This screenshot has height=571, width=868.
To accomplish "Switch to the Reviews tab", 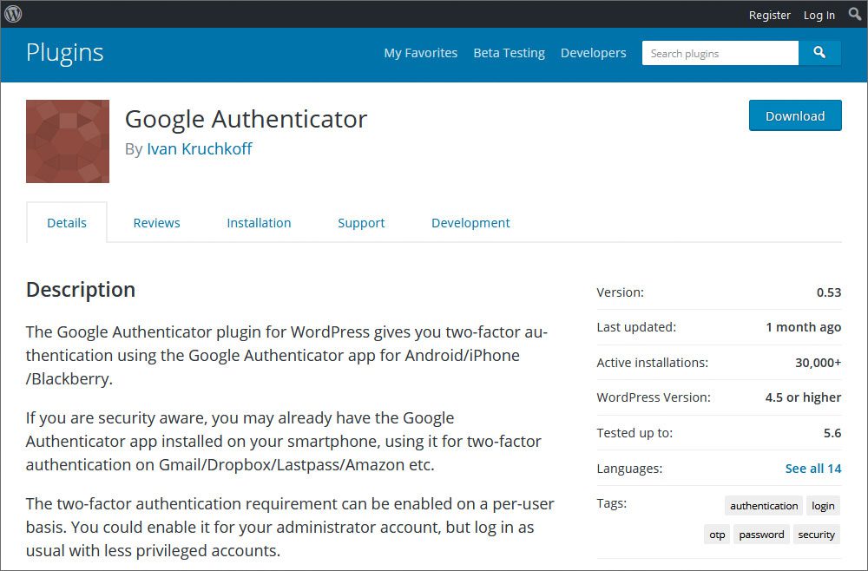I will click(x=156, y=222).
